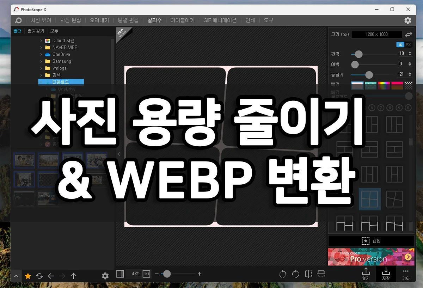Open the 저장 (save) icon at bottom right
Viewport: 423px width, 288px height.
pyautogui.click(x=386, y=273)
